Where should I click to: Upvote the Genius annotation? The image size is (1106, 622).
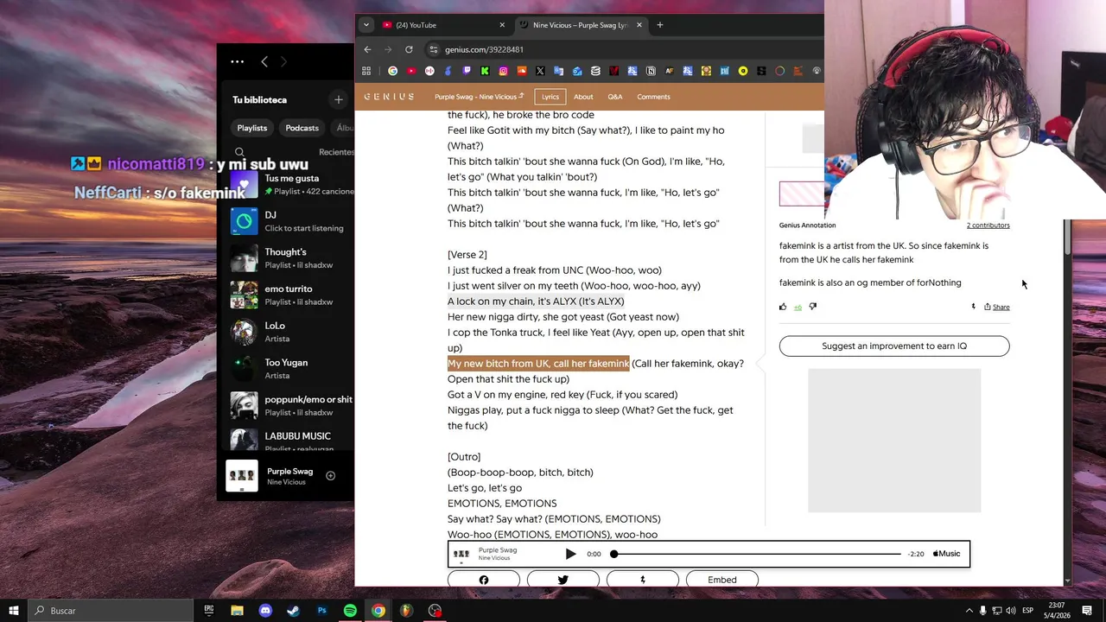pyautogui.click(x=783, y=307)
